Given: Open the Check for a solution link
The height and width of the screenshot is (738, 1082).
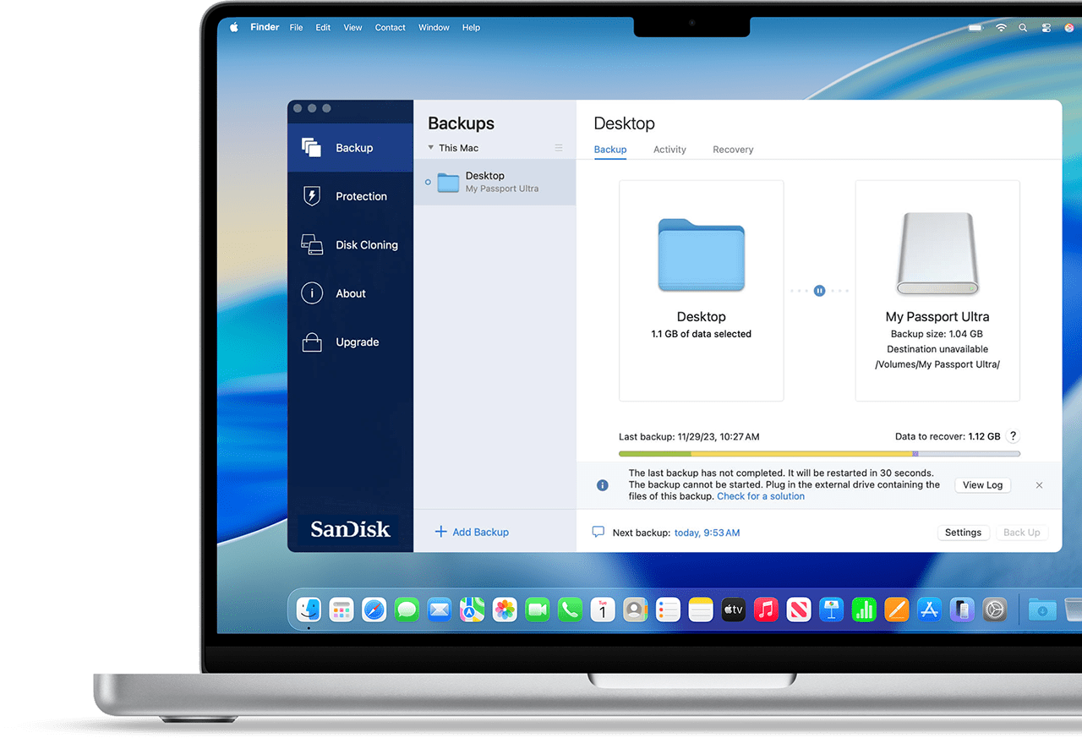Looking at the screenshot, I should [x=761, y=496].
